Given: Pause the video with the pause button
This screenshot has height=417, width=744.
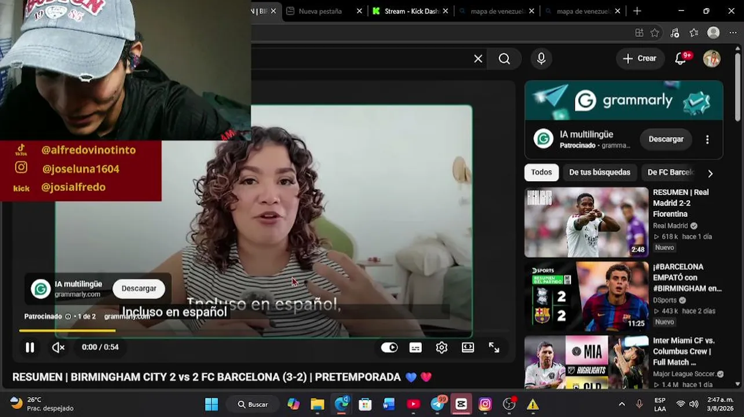Looking at the screenshot, I should (30, 348).
